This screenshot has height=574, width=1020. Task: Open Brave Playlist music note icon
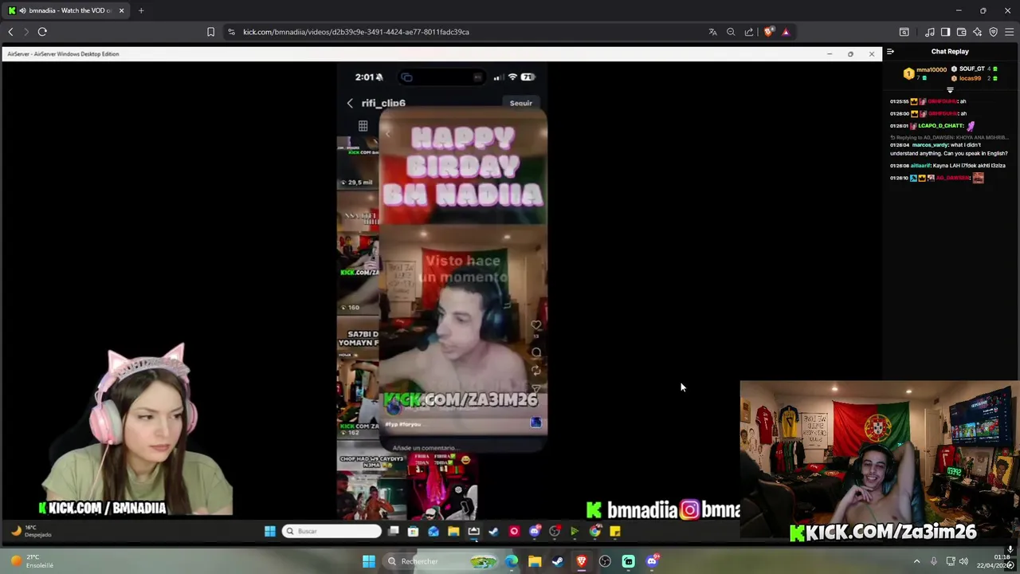(x=929, y=32)
